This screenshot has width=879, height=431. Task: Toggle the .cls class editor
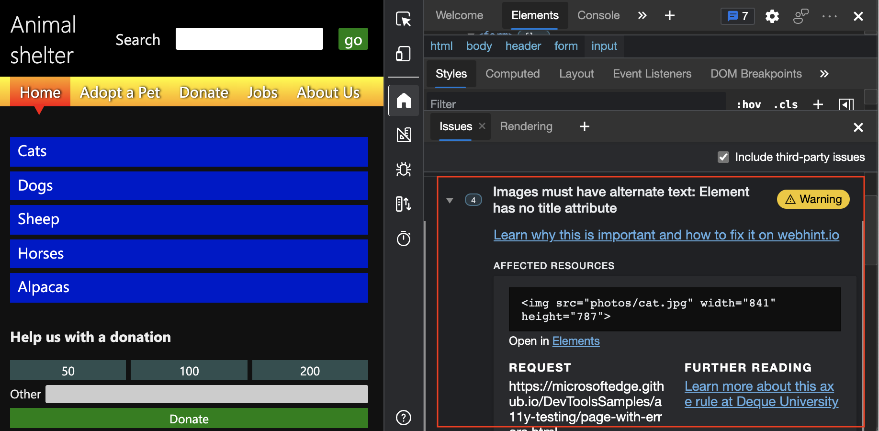pyautogui.click(x=786, y=104)
